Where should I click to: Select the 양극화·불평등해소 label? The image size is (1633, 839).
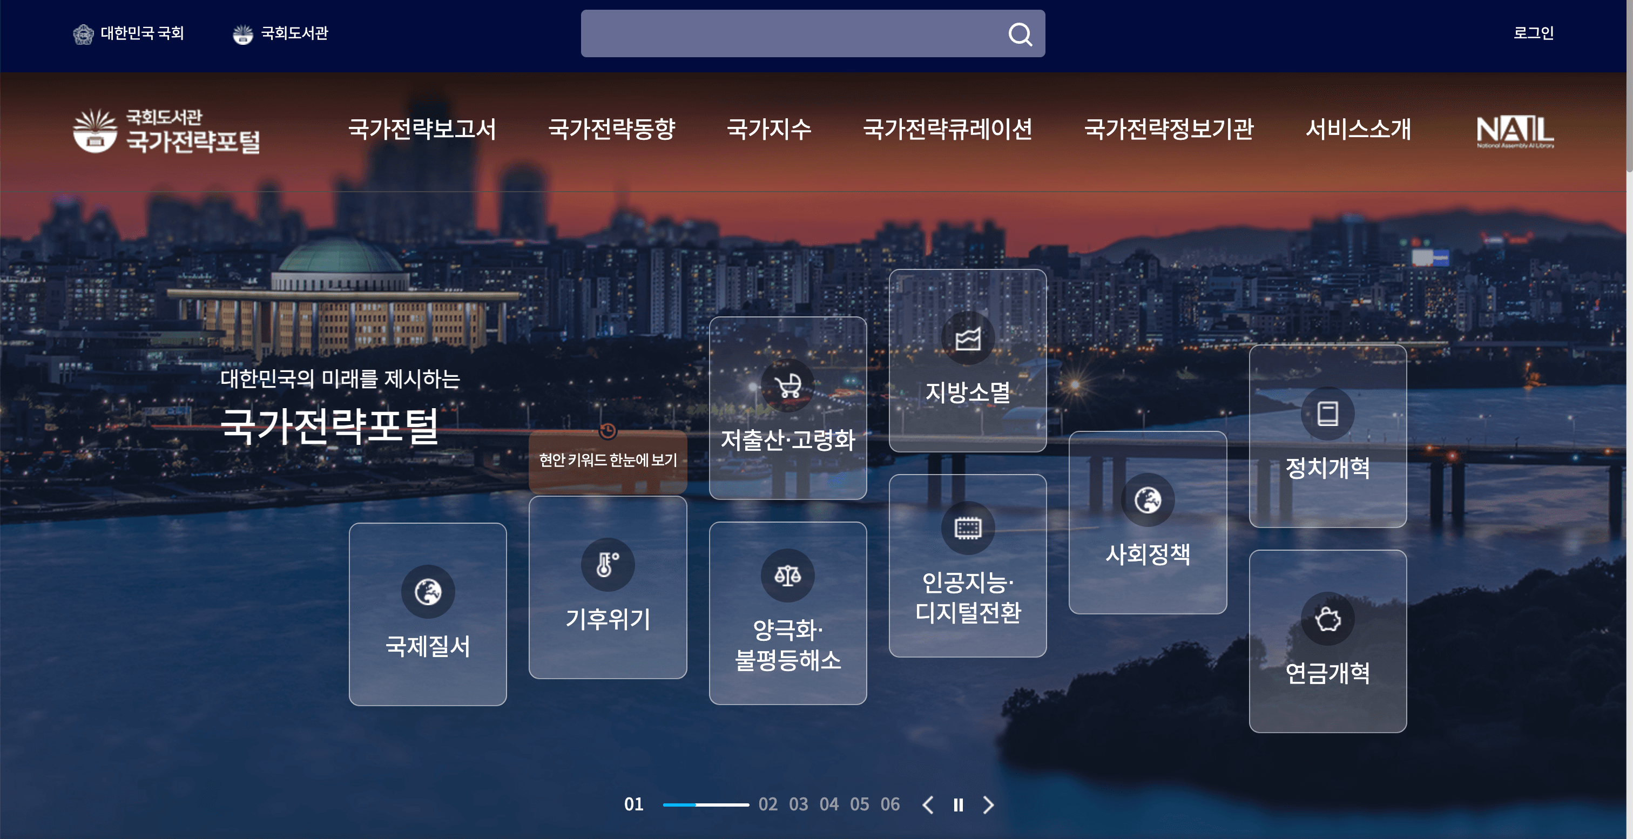point(787,645)
